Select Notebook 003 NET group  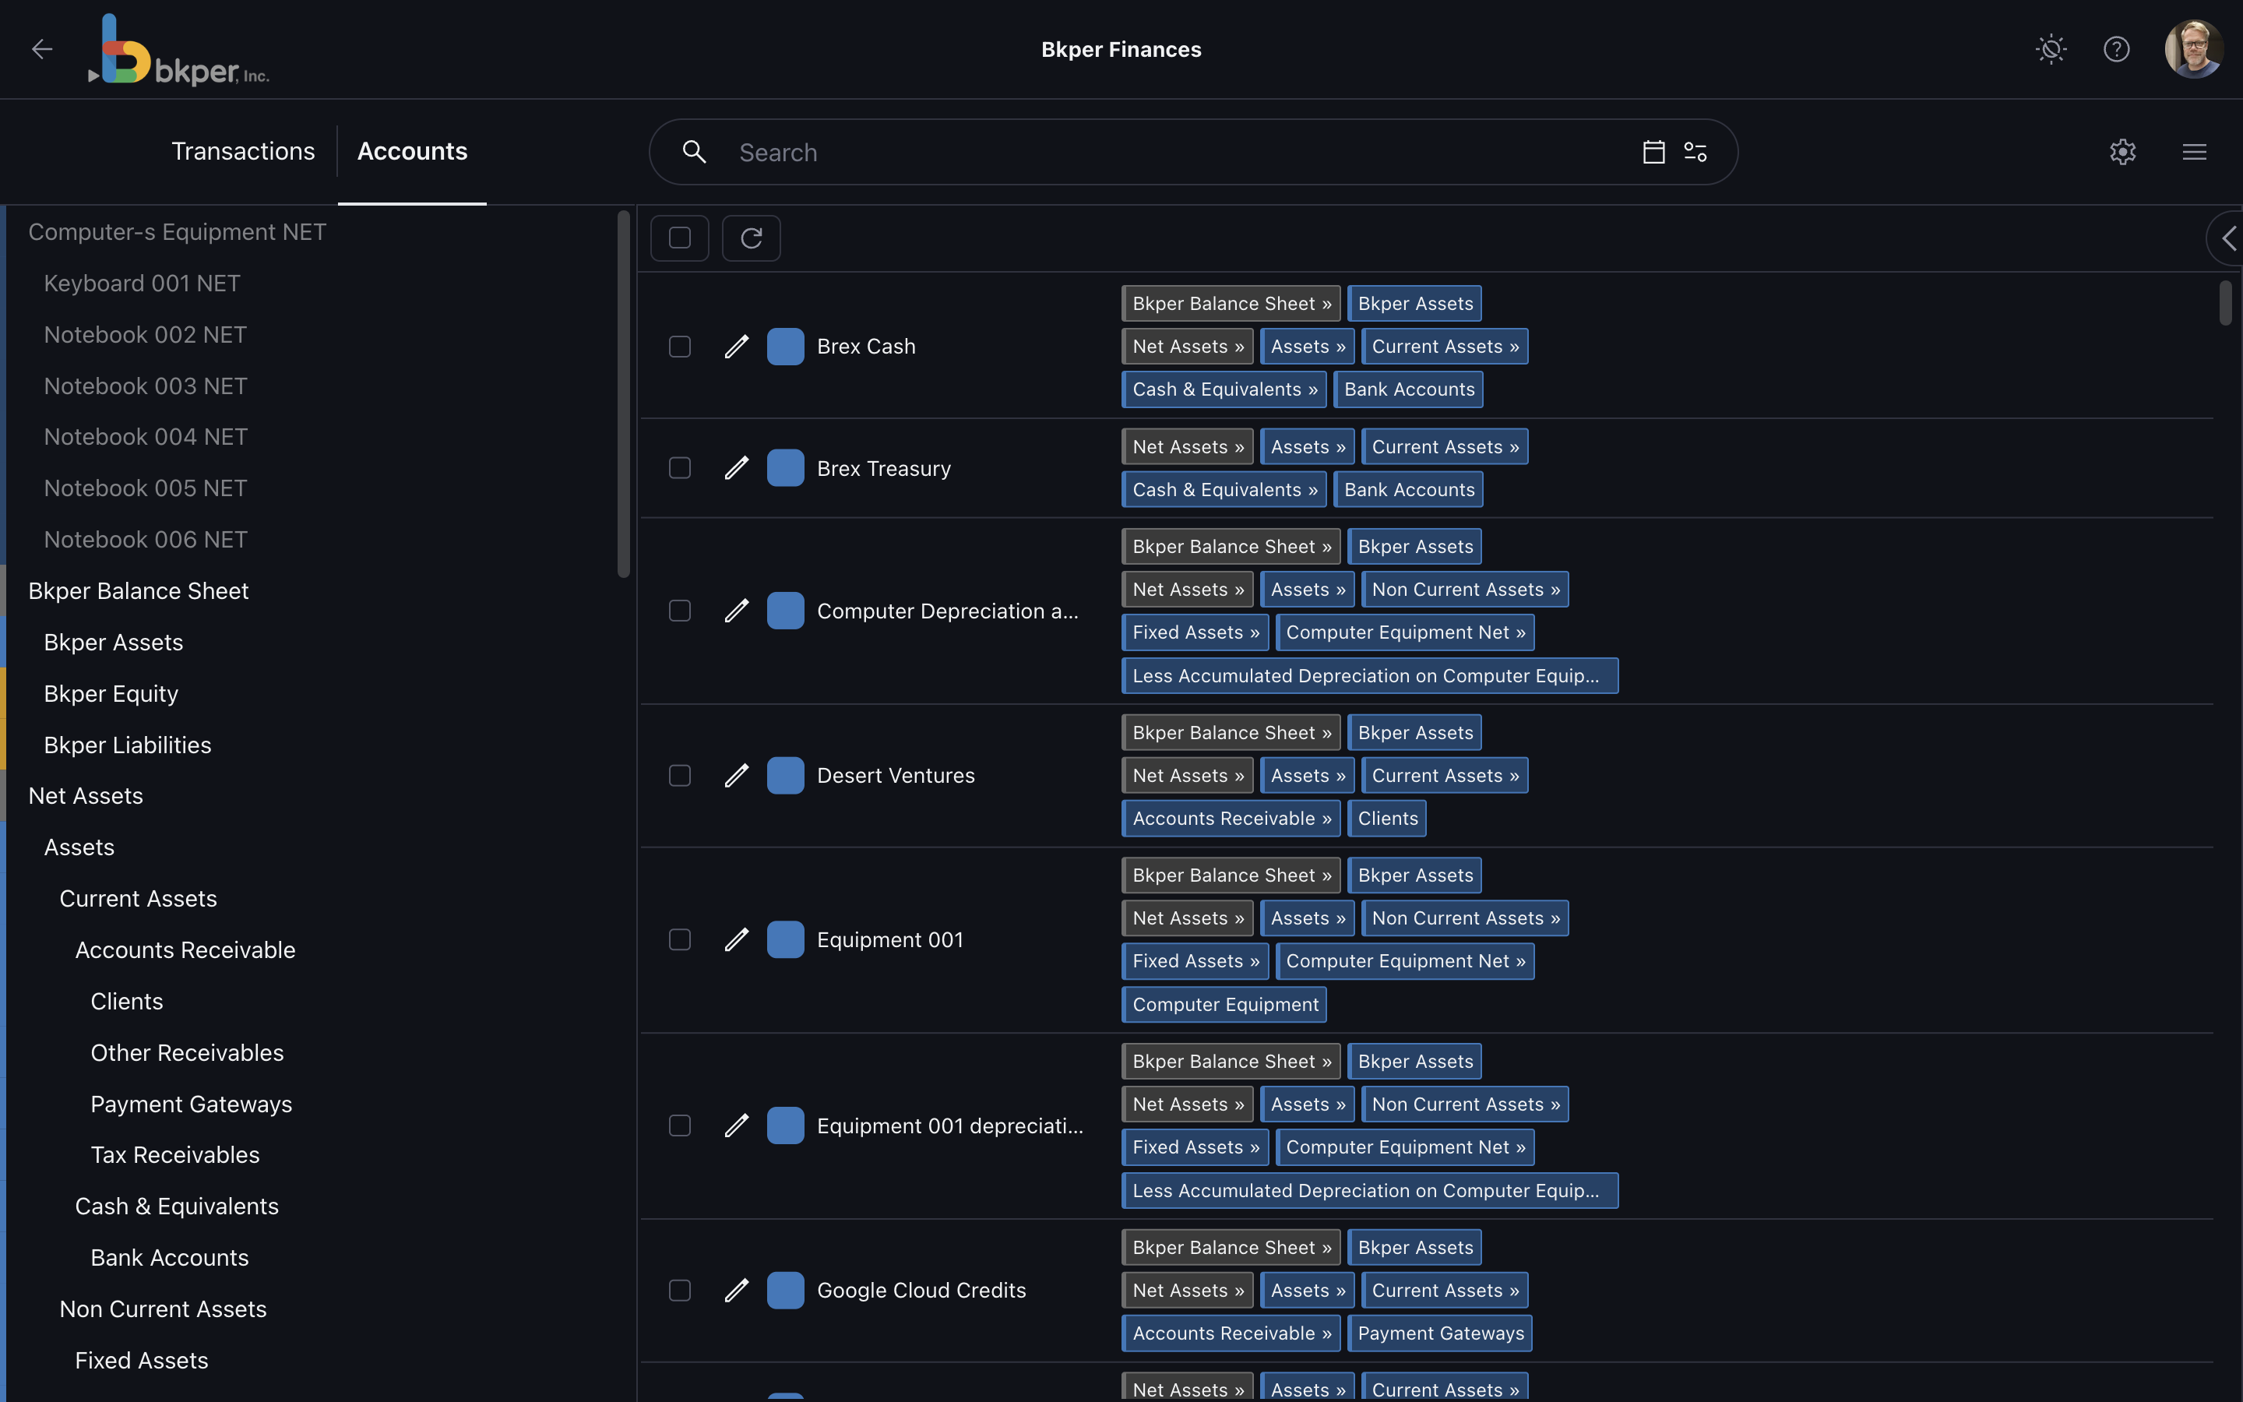point(146,386)
